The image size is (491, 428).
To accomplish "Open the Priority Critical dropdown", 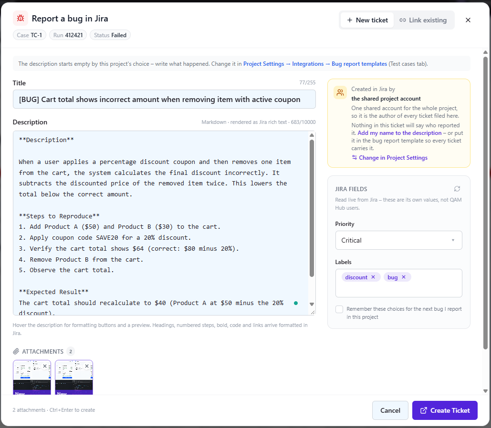I will click(398, 240).
